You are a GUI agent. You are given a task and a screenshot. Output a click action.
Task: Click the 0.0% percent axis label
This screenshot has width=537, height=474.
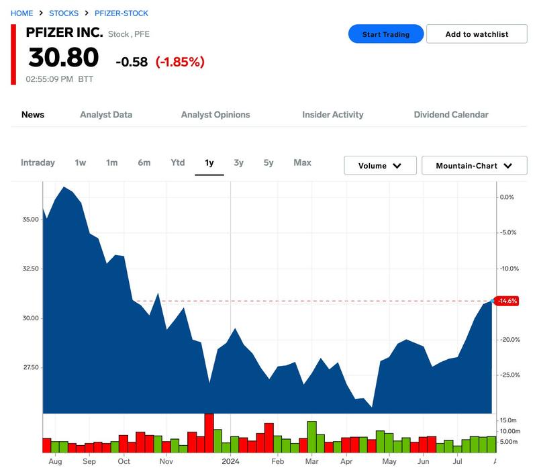click(507, 197)
